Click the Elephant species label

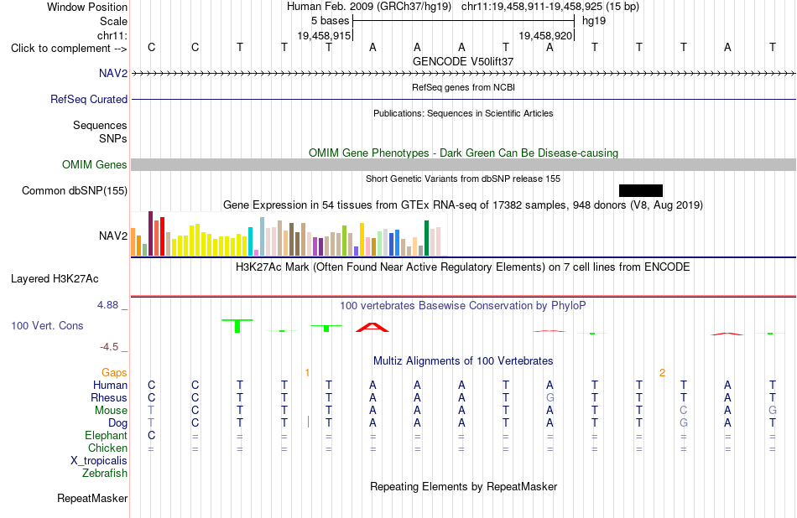point(106,436)
